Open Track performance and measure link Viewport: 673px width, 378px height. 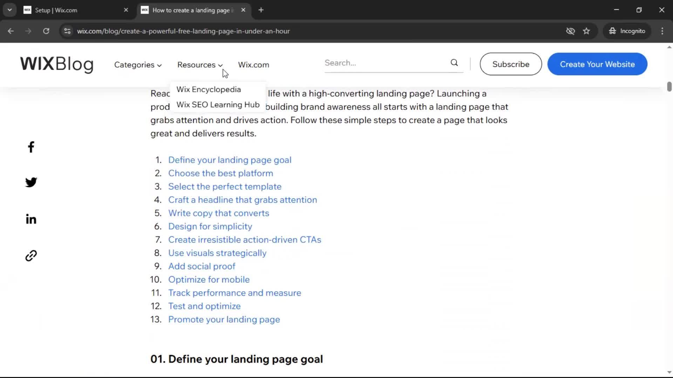(x=234, y=293)
